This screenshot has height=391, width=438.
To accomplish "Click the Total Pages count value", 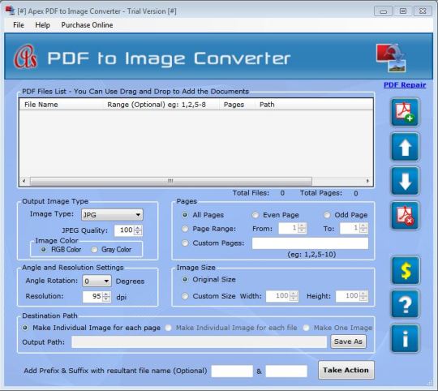I will (356, 193).
